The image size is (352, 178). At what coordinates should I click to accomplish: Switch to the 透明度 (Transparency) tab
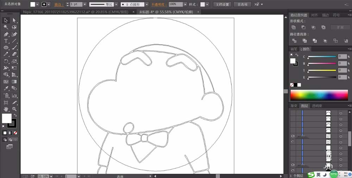[x=317, y=106]
